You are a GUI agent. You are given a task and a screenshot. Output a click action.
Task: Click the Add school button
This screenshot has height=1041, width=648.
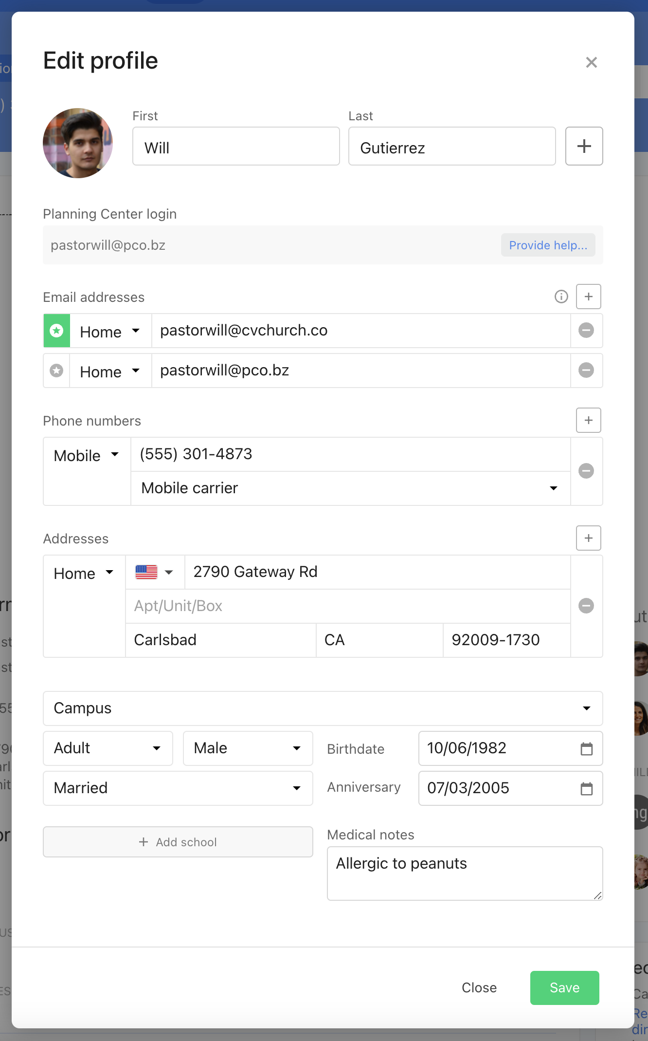[178, 842]
